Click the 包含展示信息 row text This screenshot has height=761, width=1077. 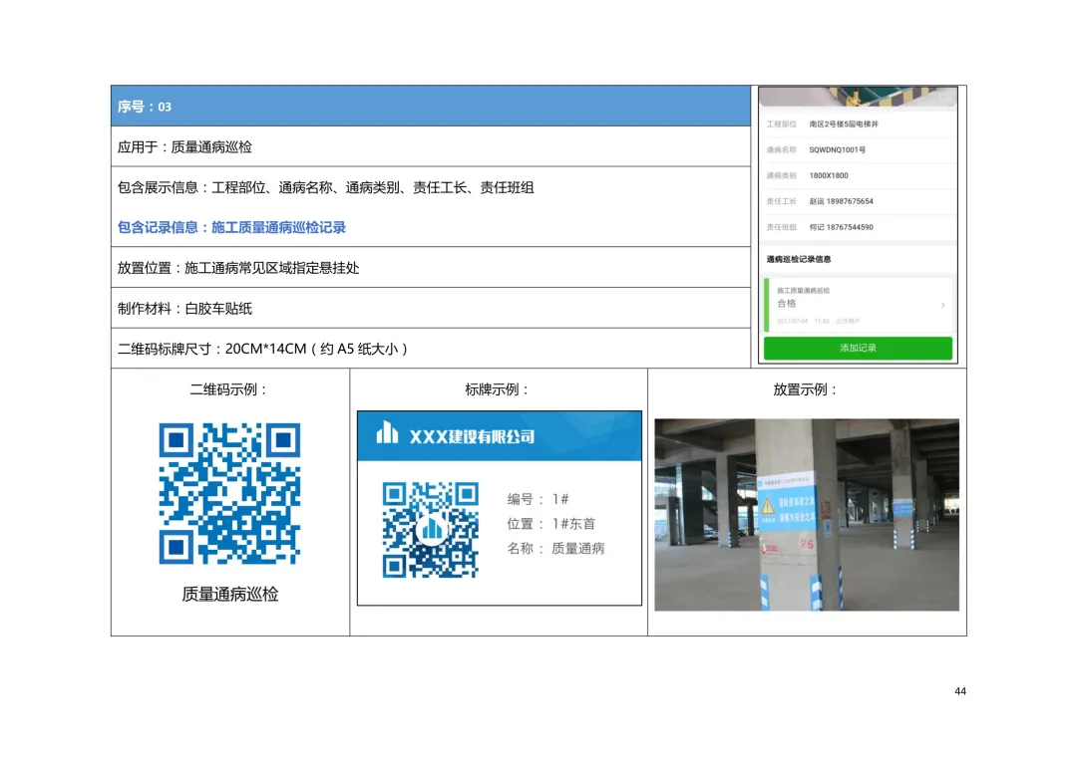pos(325,187)
